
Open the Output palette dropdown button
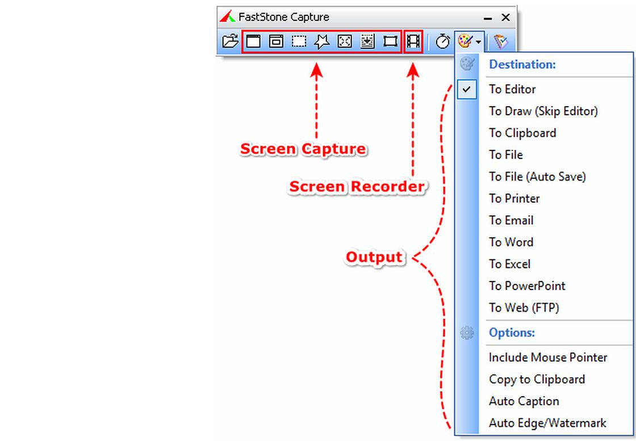469,41
